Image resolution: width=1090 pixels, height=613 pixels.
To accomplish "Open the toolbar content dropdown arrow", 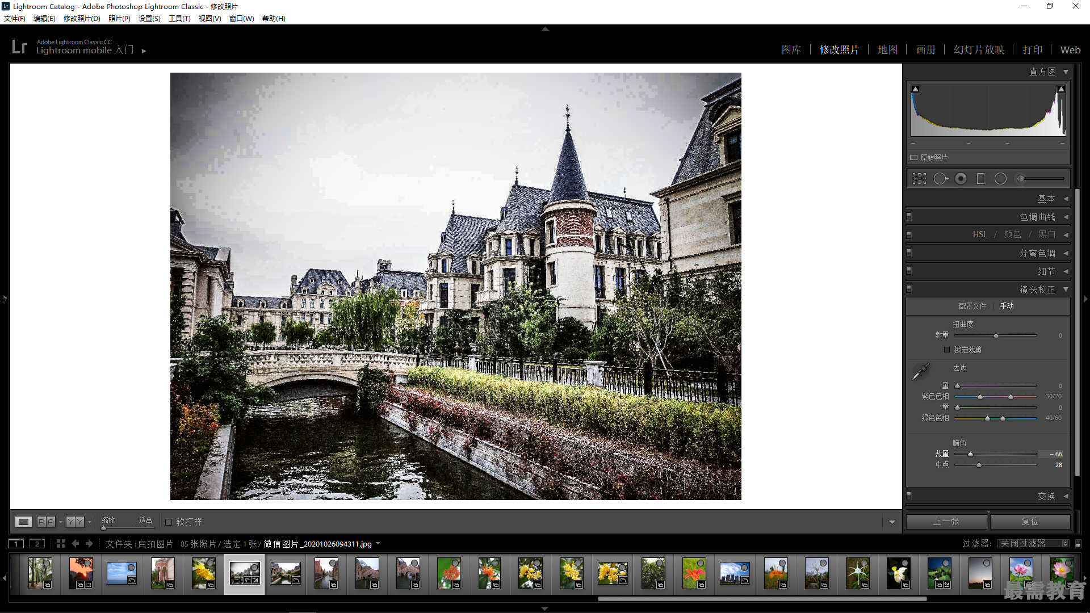I will coord(892,522).
